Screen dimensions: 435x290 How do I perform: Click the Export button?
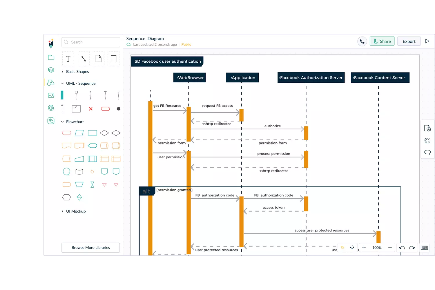coord(409,41)
